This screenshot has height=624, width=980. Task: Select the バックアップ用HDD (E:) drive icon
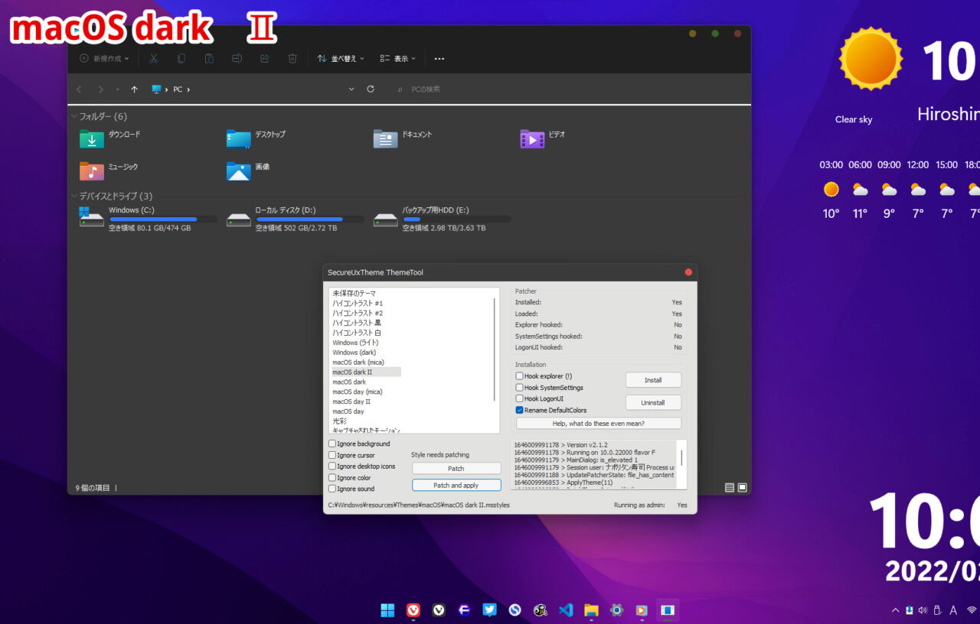click(x=385, y=219)
